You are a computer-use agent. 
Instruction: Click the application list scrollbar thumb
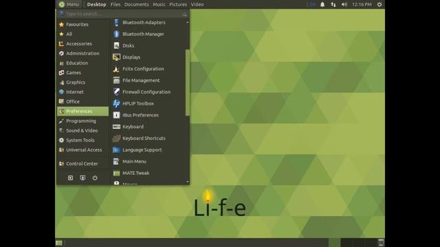188,82
